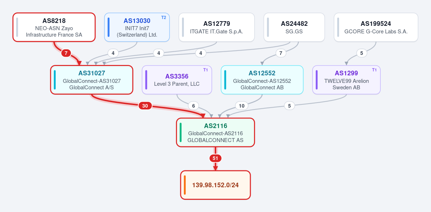The width and height of the screenshot is (431, 212).
Task: Click the gray badge 7 under AS24482
Action: (x=281, y=53)
